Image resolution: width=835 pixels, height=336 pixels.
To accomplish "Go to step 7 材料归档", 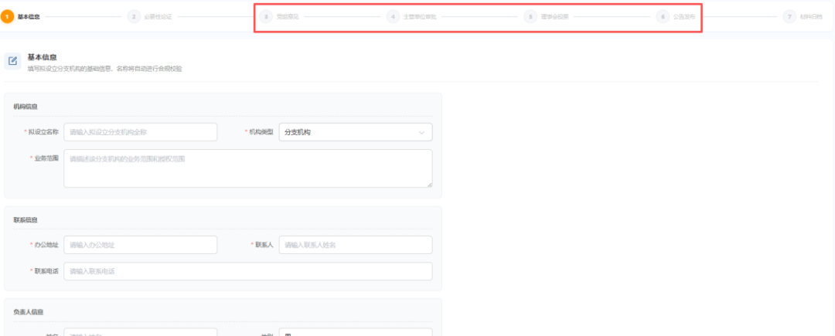I will 803,16.
